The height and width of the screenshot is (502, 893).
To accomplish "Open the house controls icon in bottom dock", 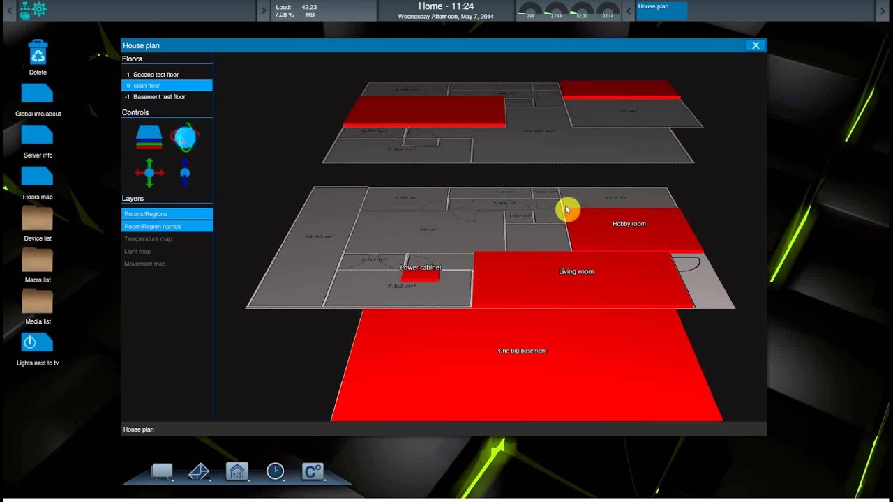I will (237, 471).
